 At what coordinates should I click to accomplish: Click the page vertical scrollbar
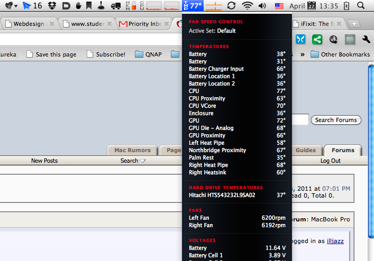[371, 152]
